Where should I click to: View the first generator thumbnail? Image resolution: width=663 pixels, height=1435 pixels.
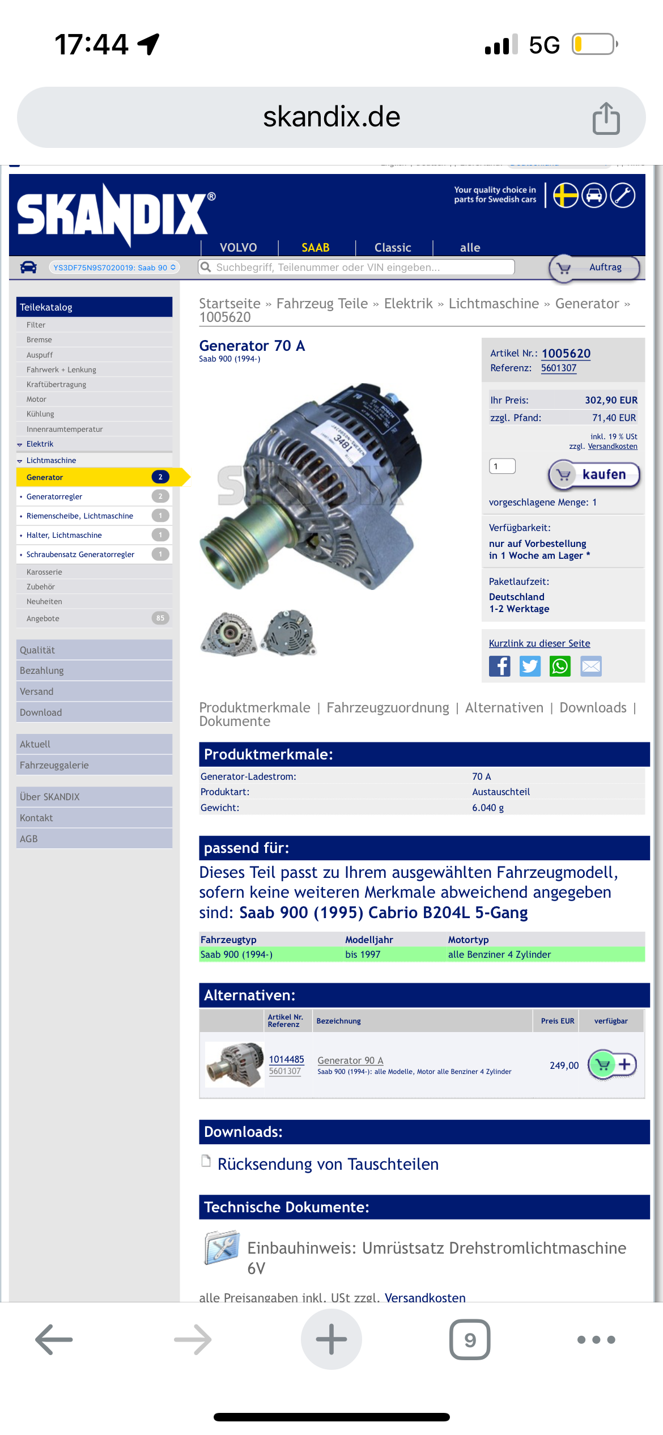pyautogui.click(x=229, y=634)
